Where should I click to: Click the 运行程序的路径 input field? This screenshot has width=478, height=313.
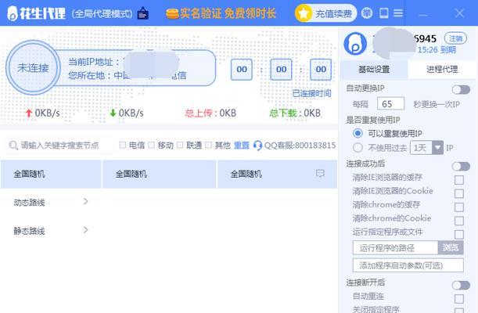click(x=395, y=248)
